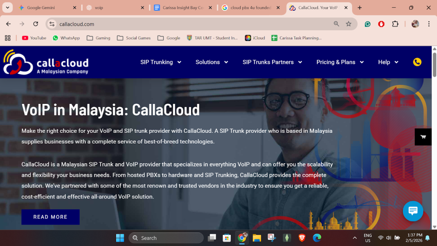Open the Apps grid in bookmarks bar

[8, 38]
